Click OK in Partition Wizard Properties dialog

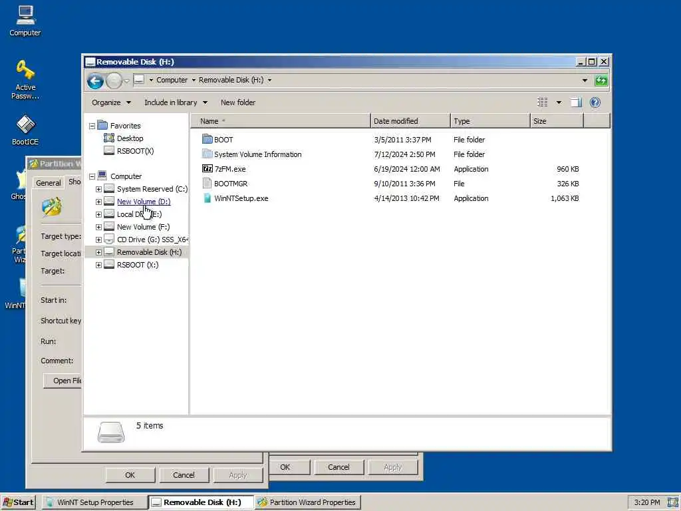click(x=130, y=475)
